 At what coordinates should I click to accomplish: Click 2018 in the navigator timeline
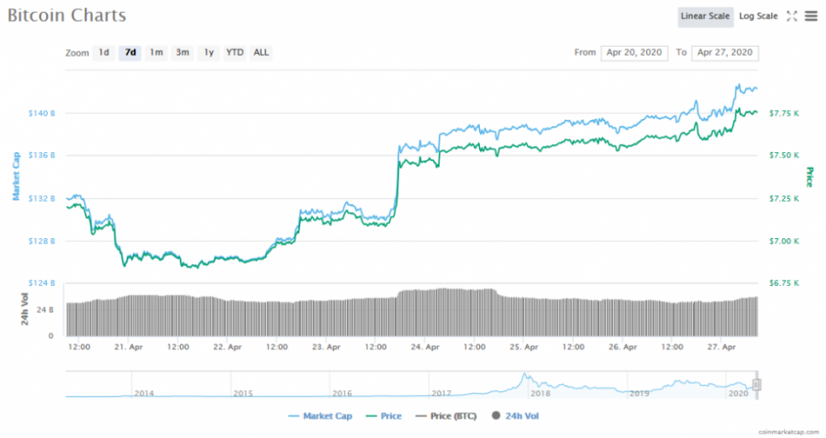click(x=540, y=393)
